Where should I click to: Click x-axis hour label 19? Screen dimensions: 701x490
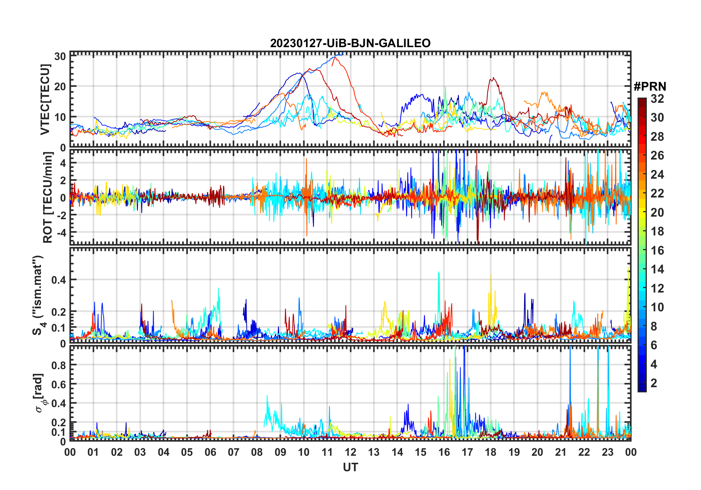[x=514, y=452]
